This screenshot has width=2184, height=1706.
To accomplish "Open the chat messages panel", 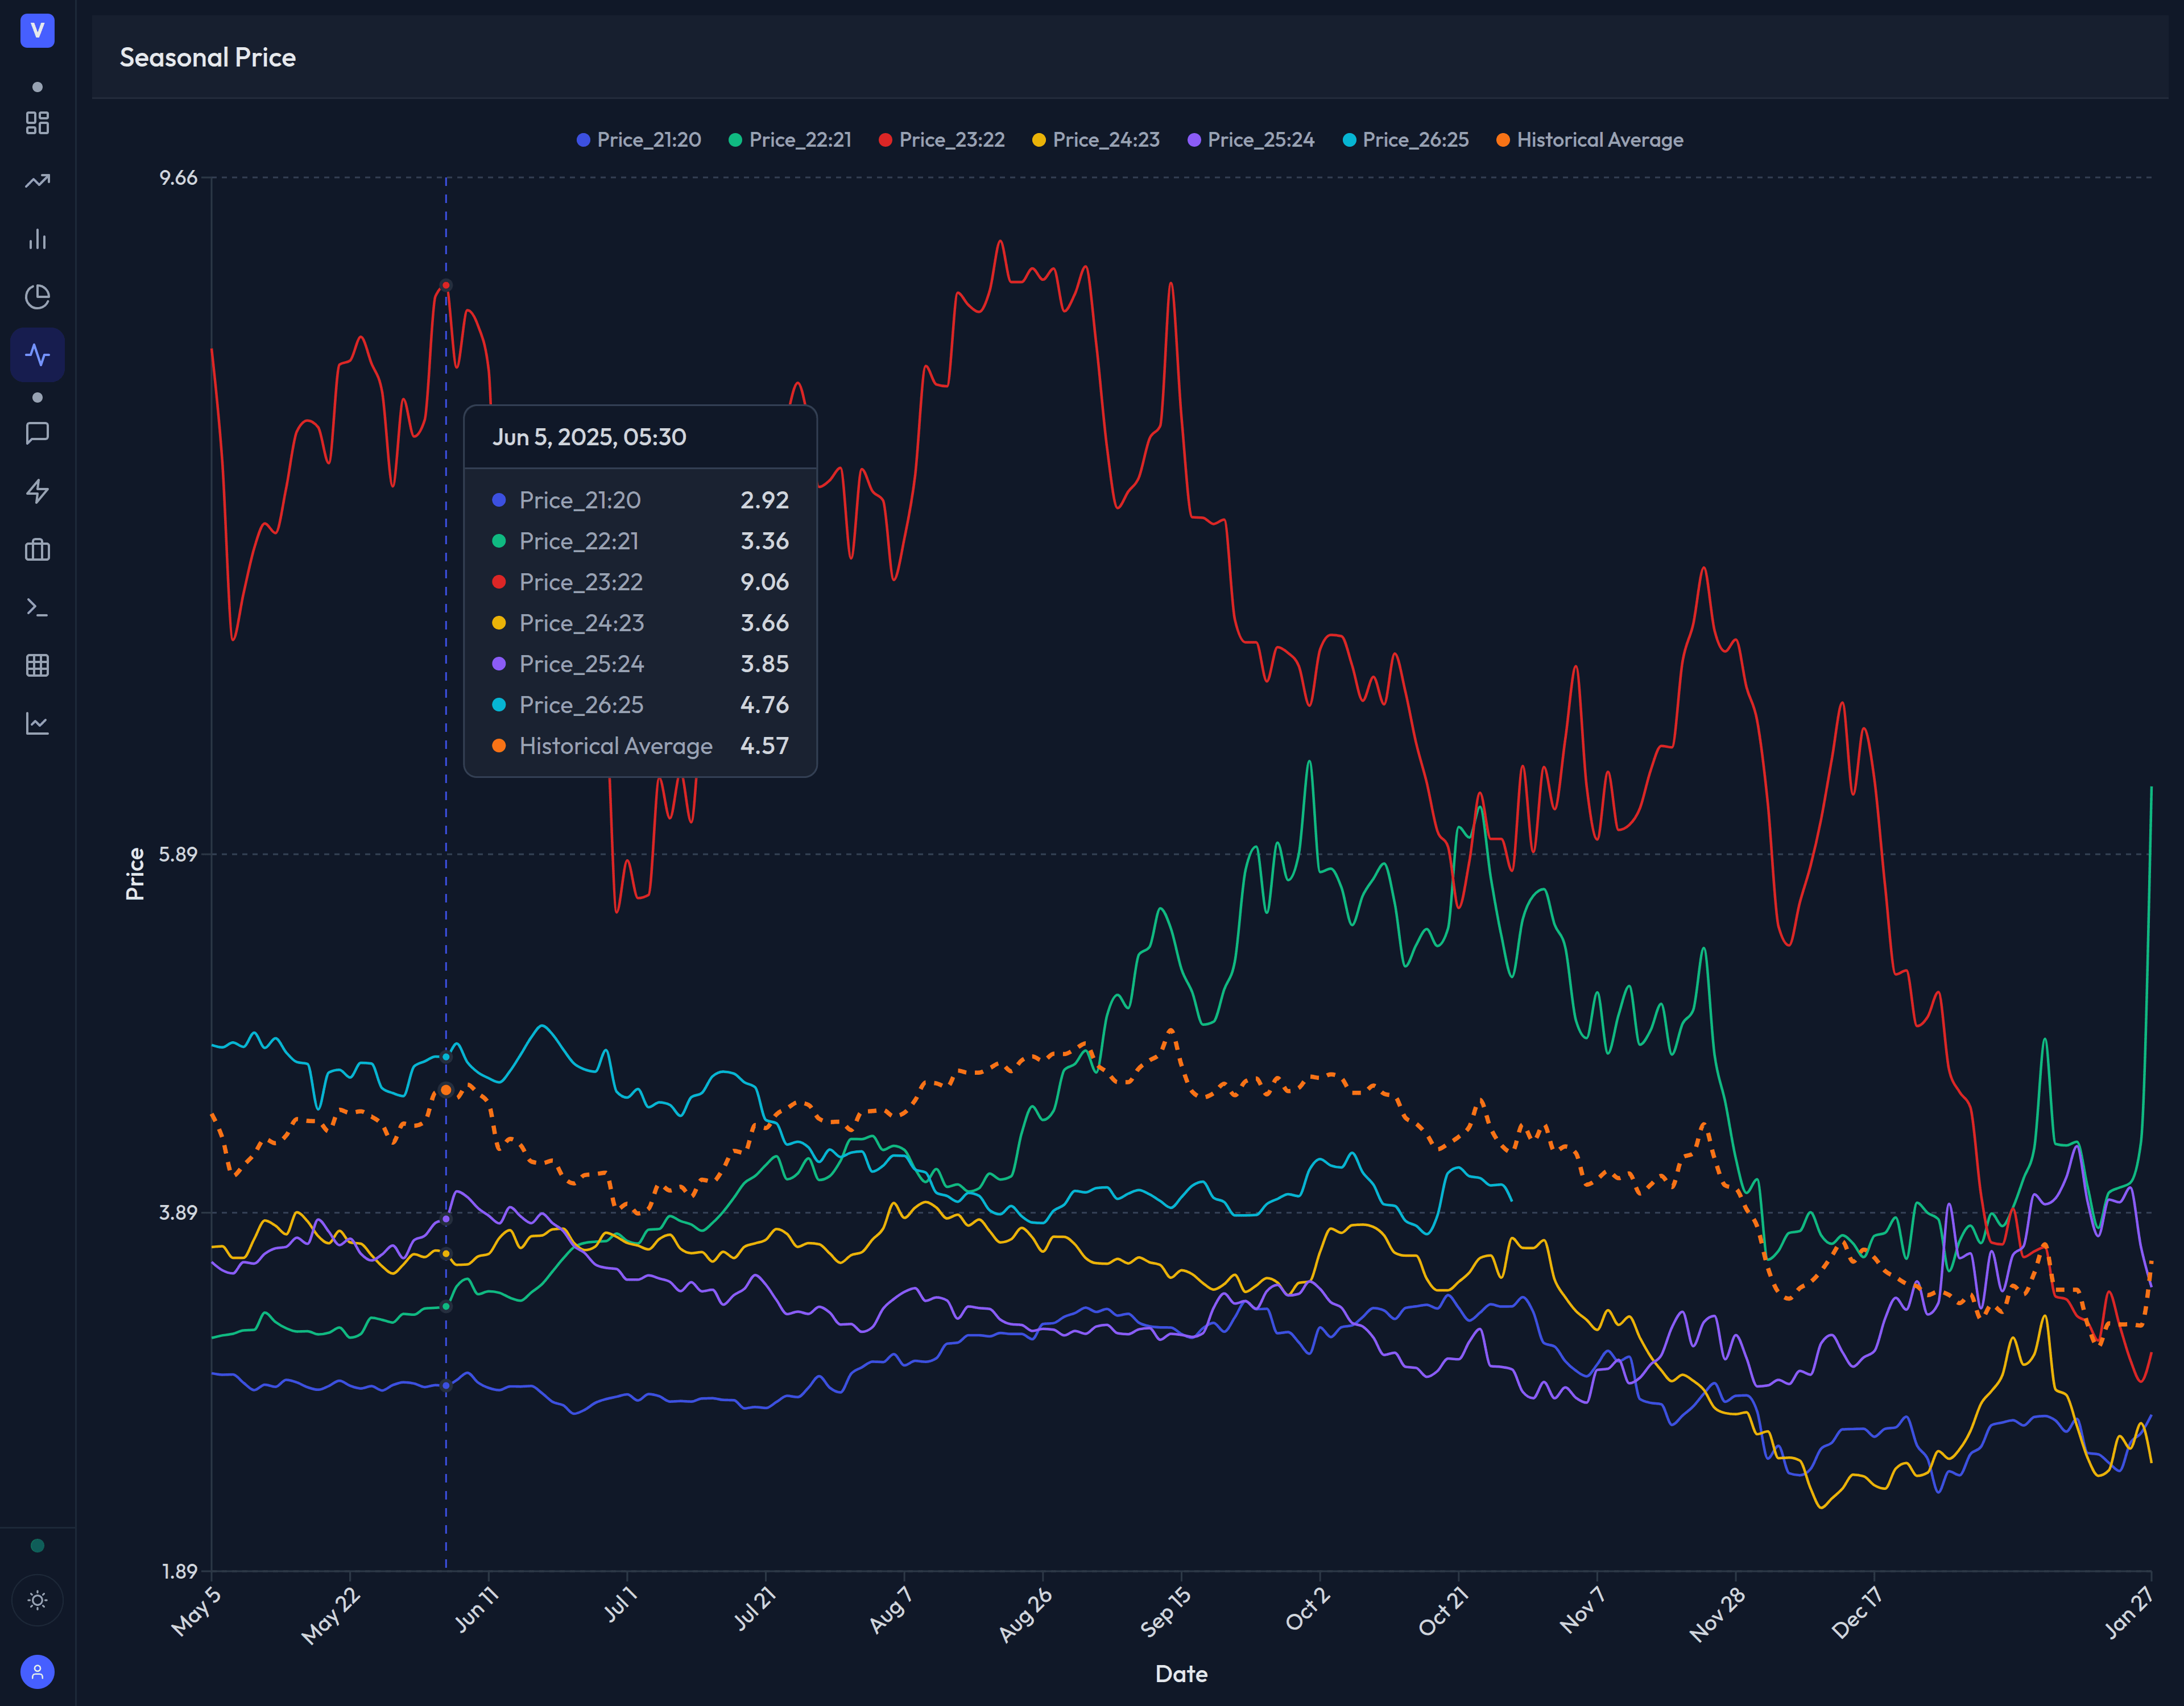I will tap(38, 433).
